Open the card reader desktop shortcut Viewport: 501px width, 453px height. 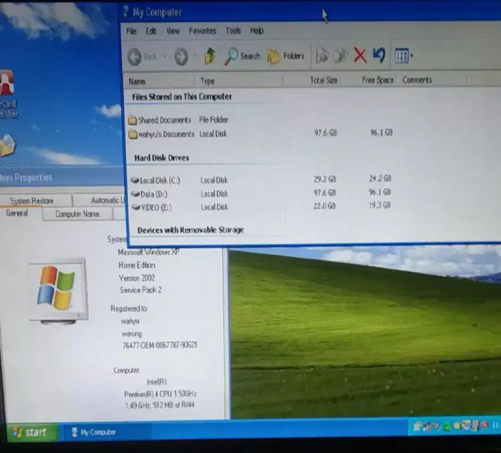pyautogui.click(x=8, y=94)
